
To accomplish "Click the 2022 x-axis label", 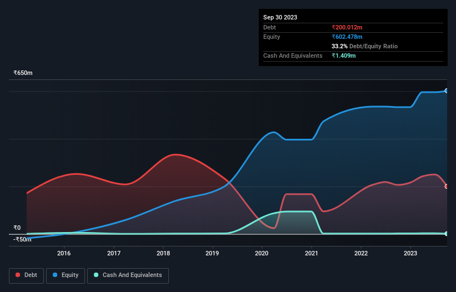I will [x=361, y=253].
